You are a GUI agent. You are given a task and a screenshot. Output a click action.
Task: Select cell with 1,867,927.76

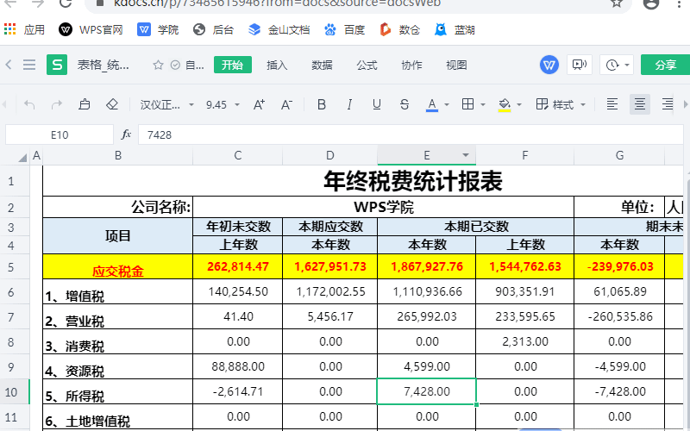point(427,266)
